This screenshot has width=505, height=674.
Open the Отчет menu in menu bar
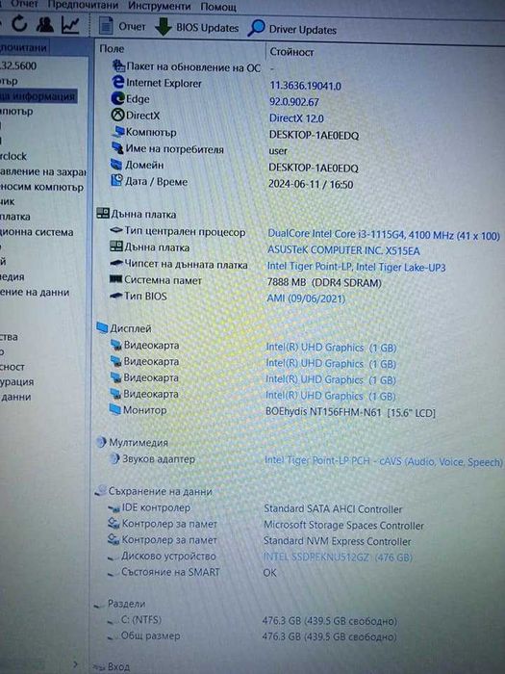pyautogui.click(x=24, y=4)
